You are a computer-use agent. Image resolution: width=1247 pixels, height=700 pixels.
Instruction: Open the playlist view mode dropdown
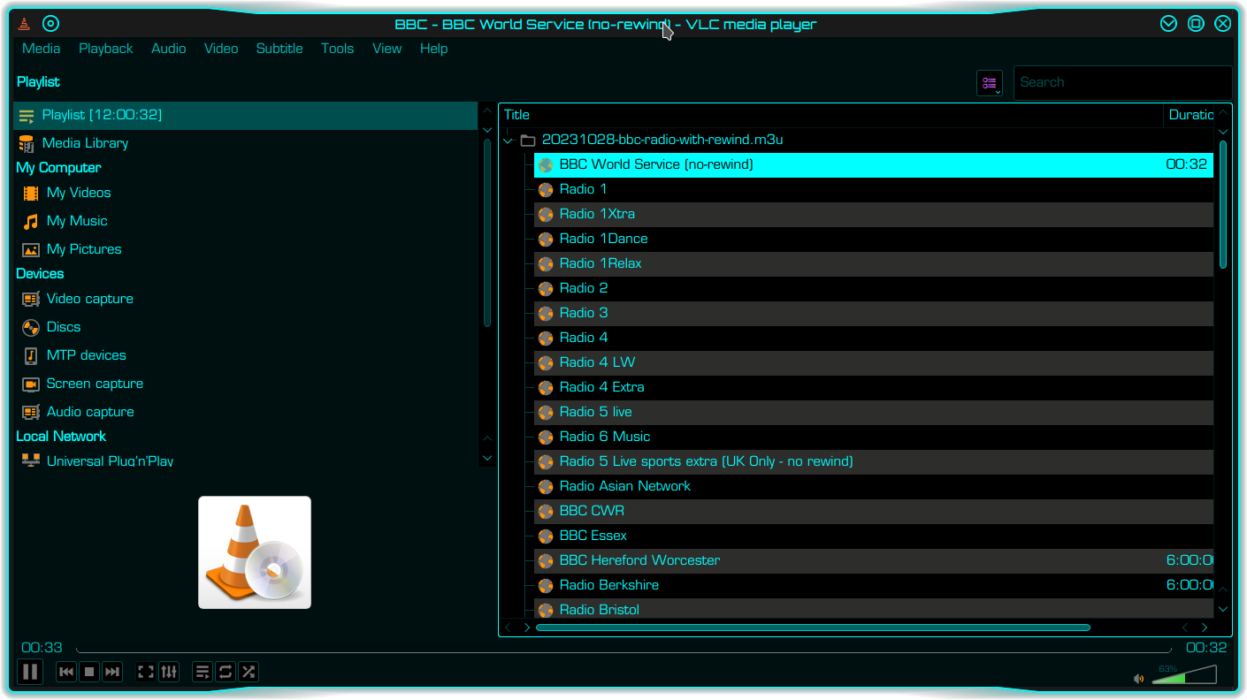[990, 83]
